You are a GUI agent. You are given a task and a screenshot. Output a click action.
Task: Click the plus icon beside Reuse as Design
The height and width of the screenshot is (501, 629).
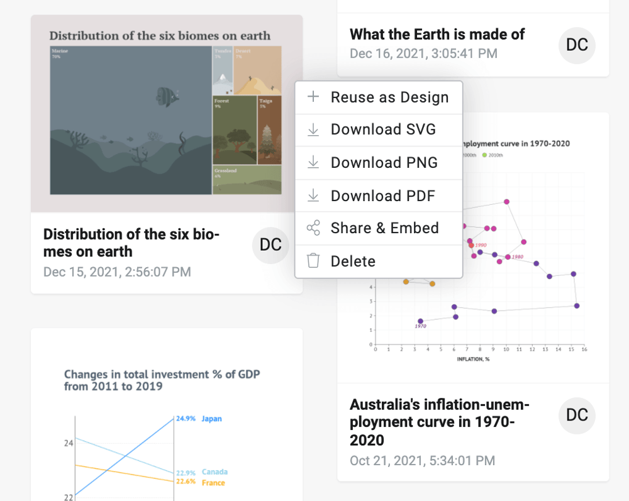tap(313, 96)
